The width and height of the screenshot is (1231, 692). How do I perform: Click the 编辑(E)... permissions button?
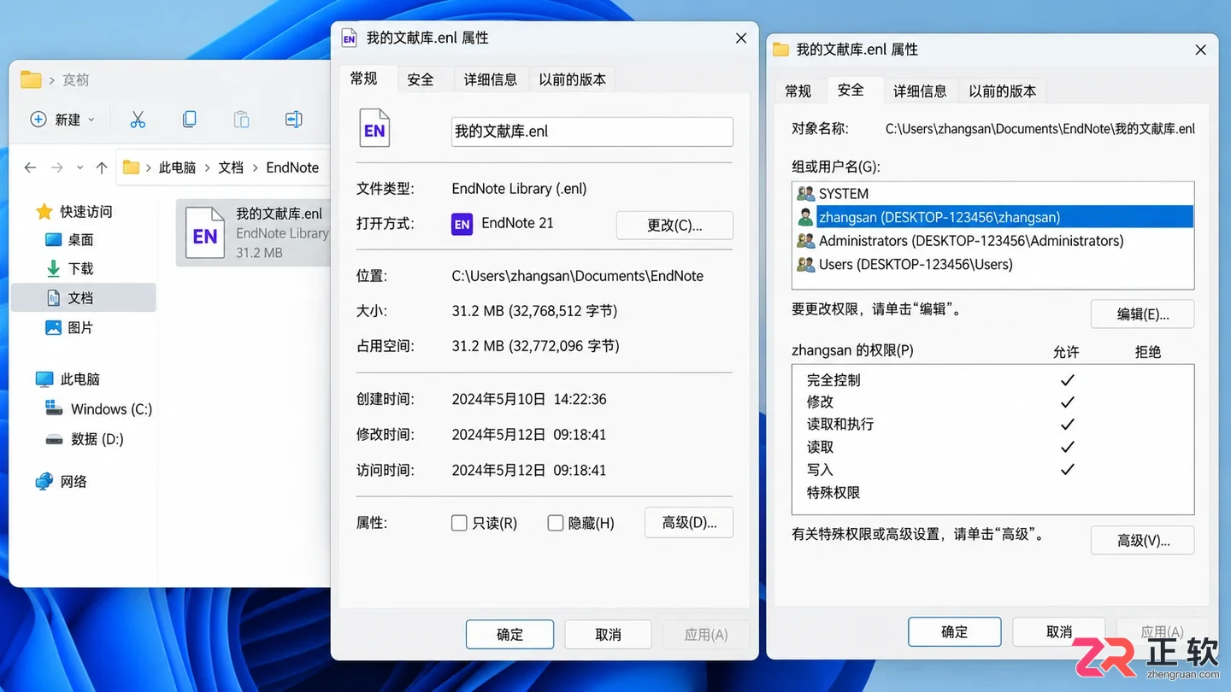pos(1142,314)
